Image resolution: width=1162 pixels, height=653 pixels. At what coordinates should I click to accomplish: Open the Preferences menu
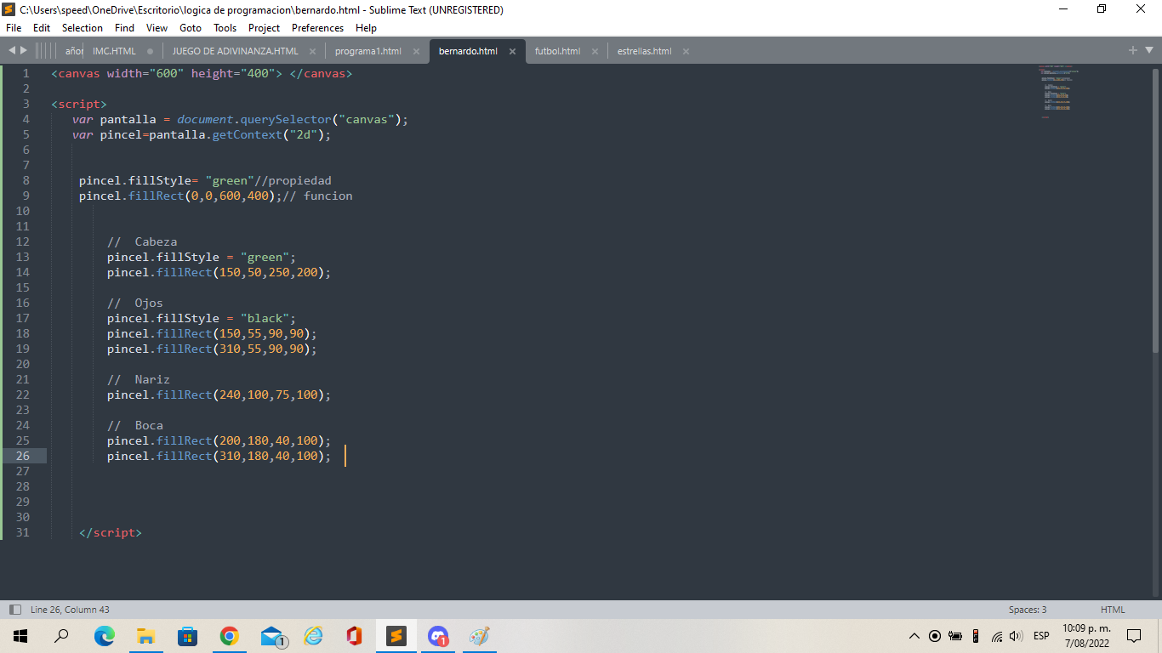[317, 28]
